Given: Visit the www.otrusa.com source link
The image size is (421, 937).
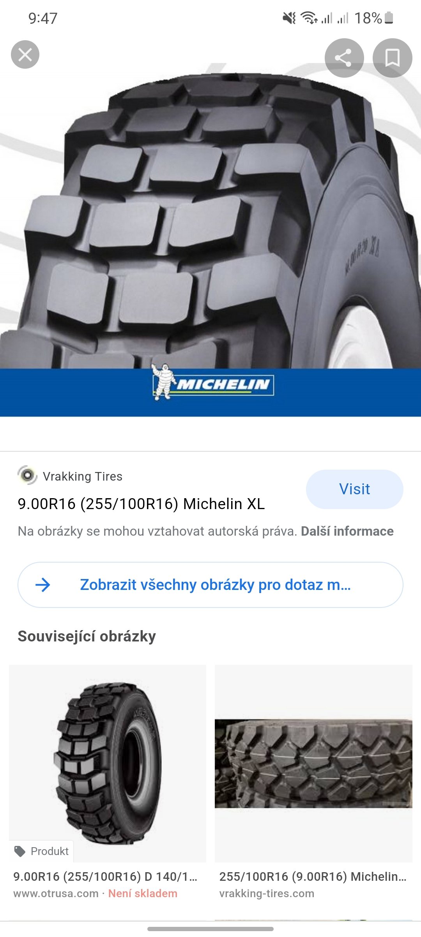Looking at the screenshot, I should (56, 893).
